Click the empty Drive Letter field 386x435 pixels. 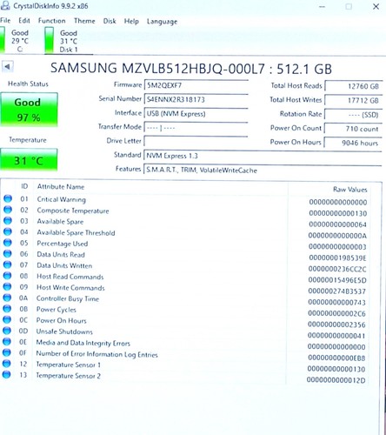[x=196, y=142]
